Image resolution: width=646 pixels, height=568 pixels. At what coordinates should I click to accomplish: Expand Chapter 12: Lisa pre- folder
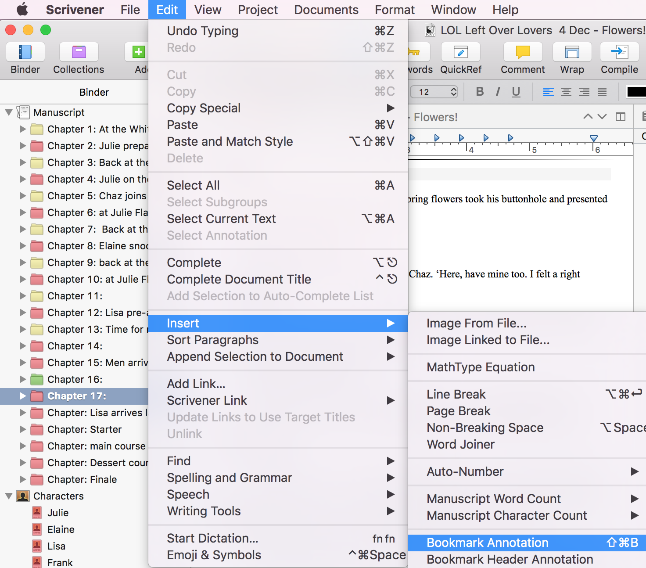[x=23, y=313]
